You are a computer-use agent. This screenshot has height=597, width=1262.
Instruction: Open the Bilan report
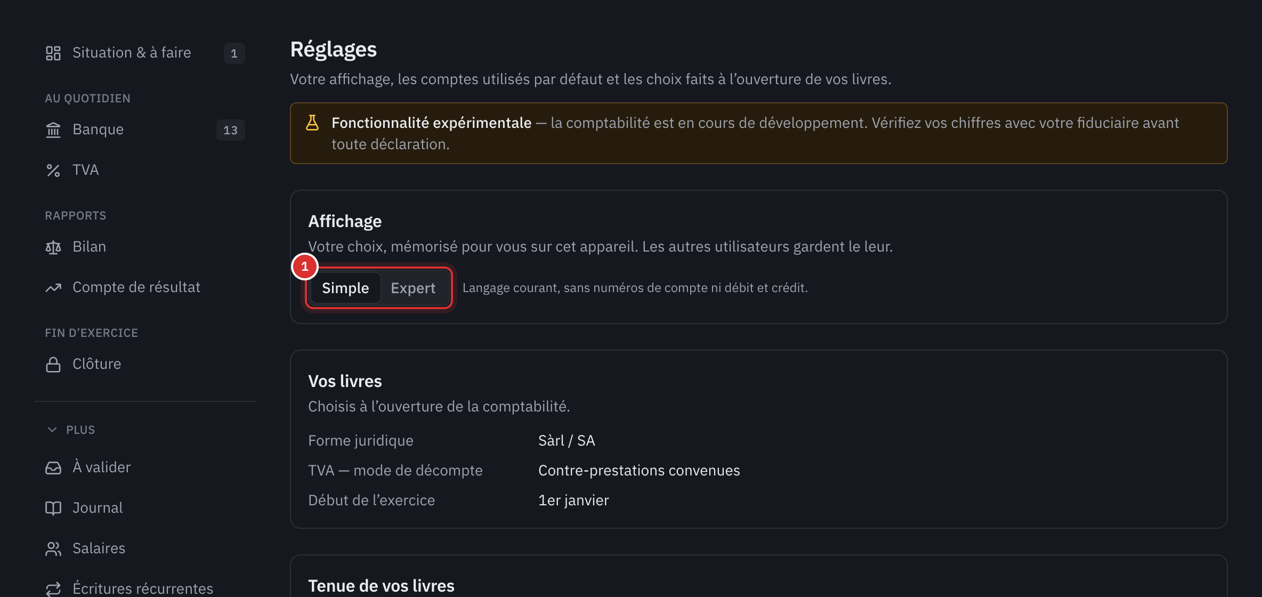click(x=145, y=247)
